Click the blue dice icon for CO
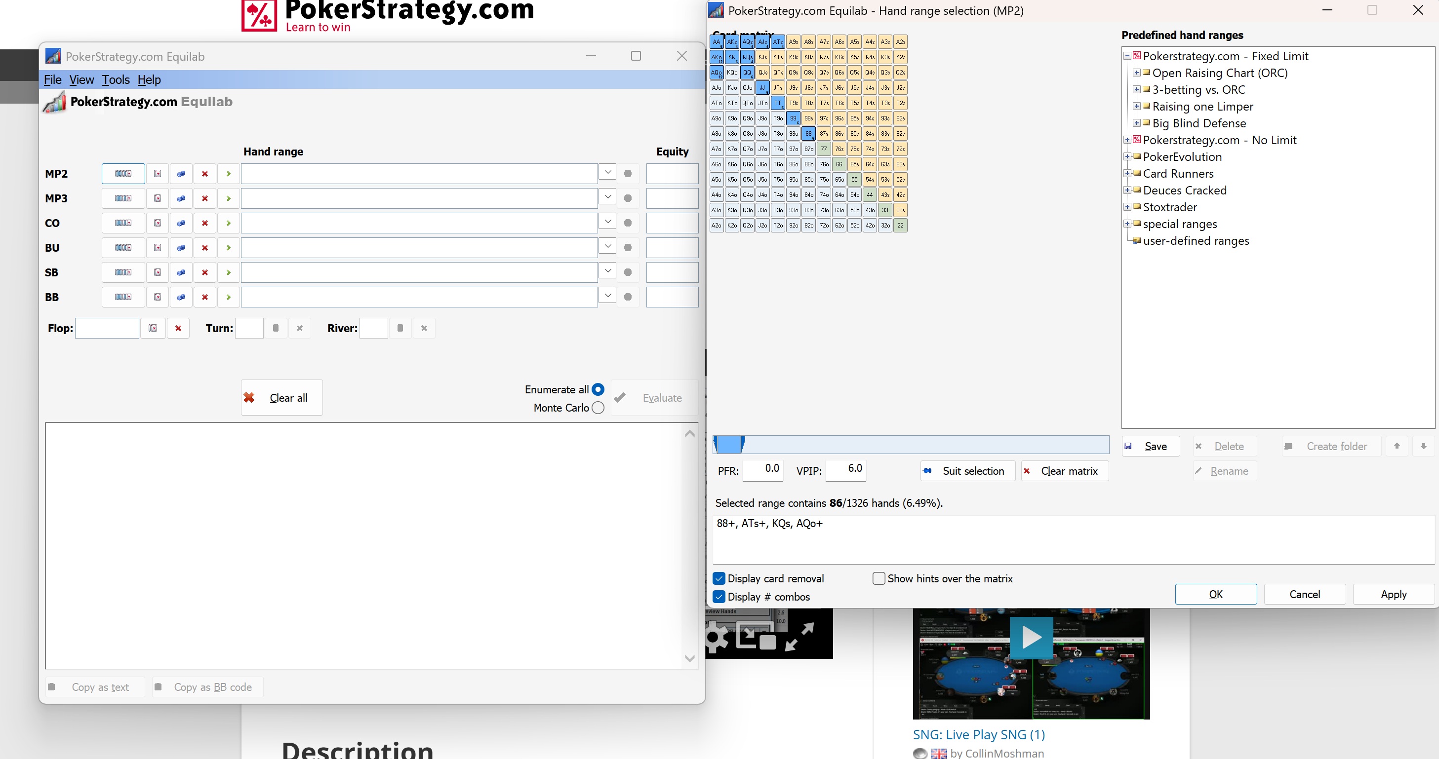Screen dimensions: 1439x759 tap(181, 223)
